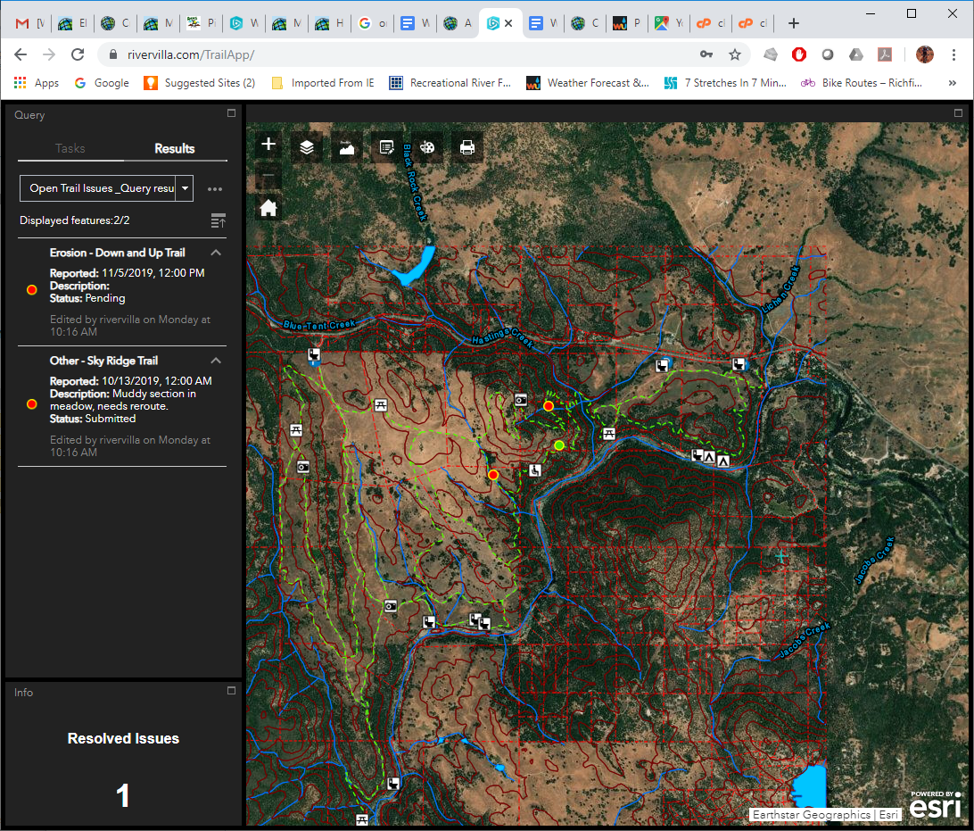Open the Weather Forecast bookmark
Screen dimensions: 974x831
[x=588, y=83]
